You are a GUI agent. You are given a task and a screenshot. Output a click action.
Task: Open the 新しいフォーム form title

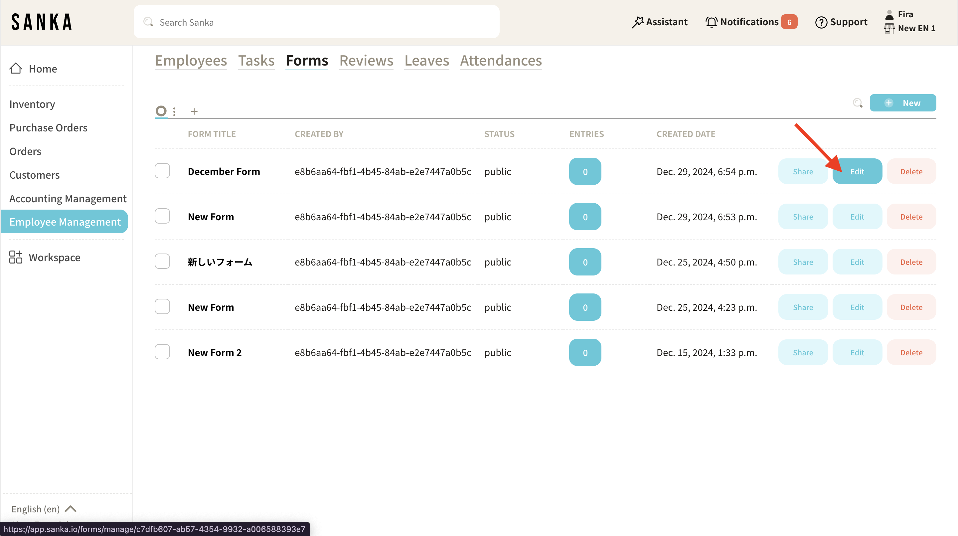coord(220,262)
